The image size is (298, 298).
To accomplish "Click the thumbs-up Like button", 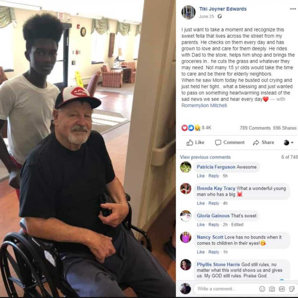I will tap(195, 142).
